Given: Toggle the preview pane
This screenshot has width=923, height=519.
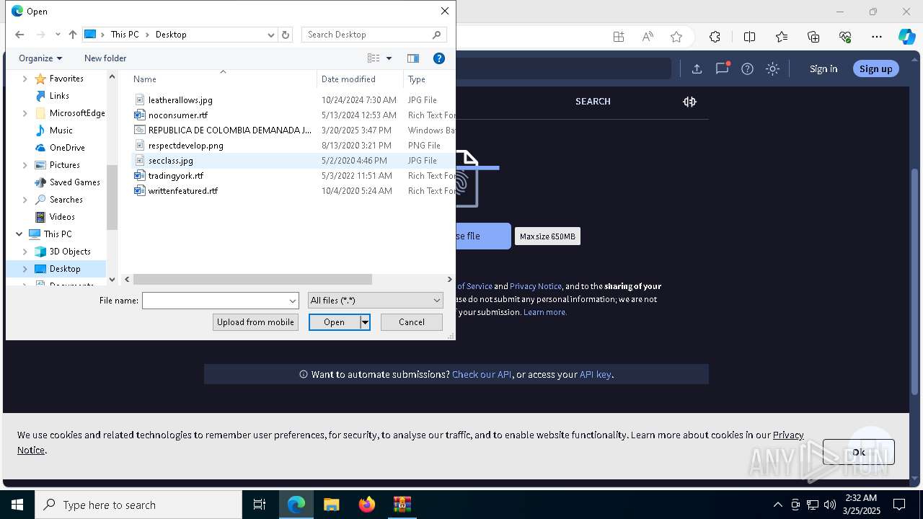Looking at the screenshot, I should pyautogui.click(x=413, y=58).
